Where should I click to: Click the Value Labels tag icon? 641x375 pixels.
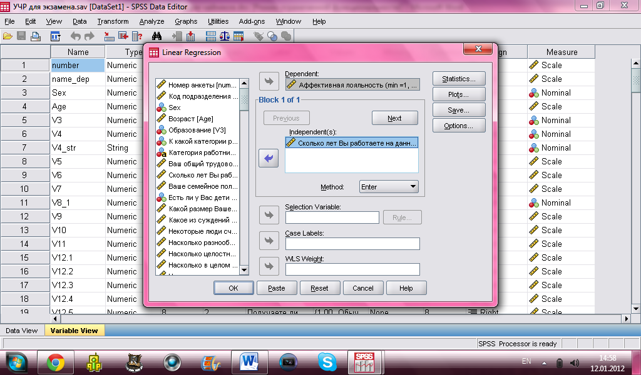point(259,36)
